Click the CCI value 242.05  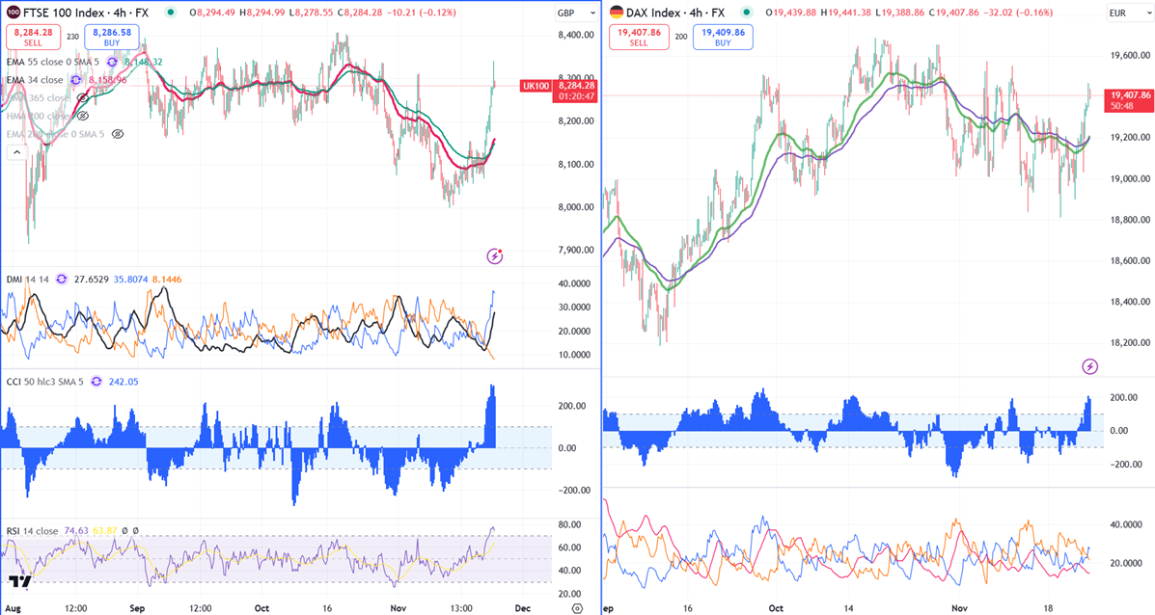[x=123, y=382]
